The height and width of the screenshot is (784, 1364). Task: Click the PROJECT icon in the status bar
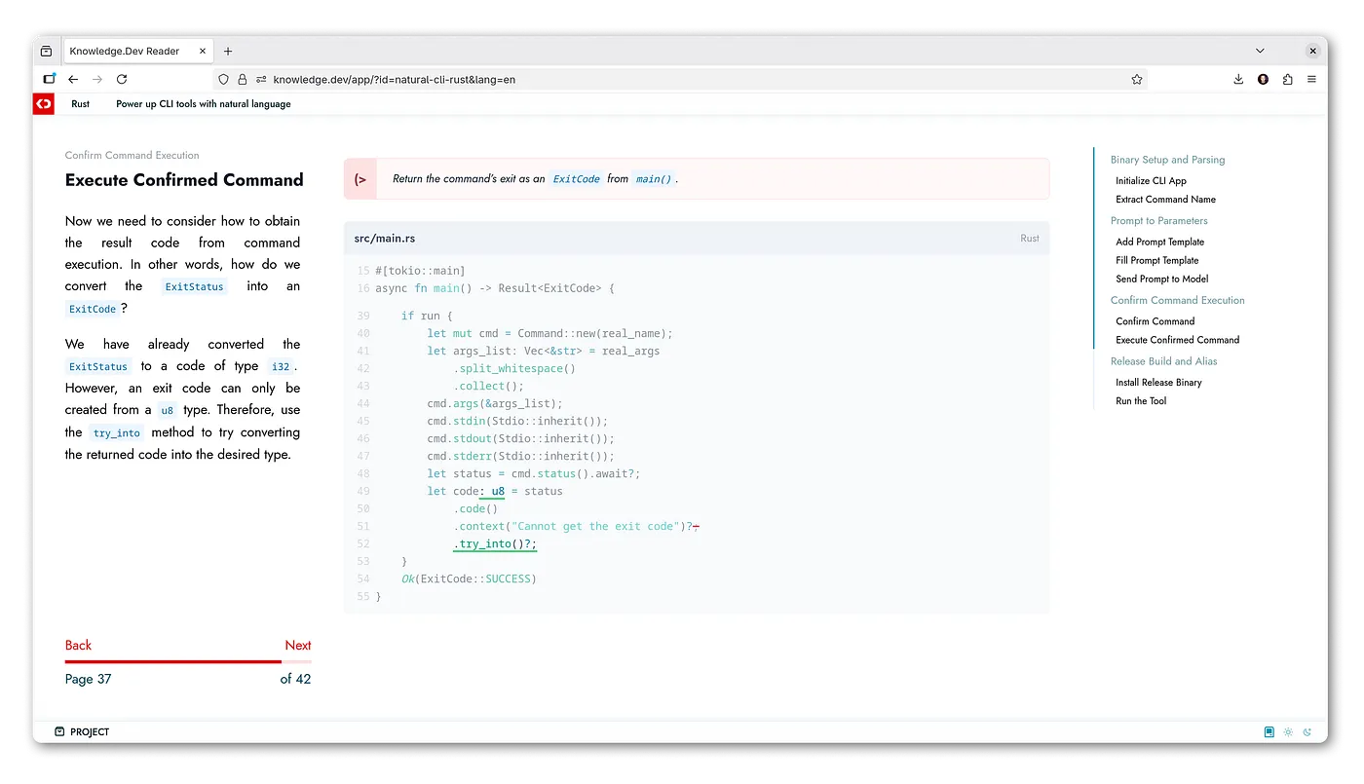coord(60,731)
